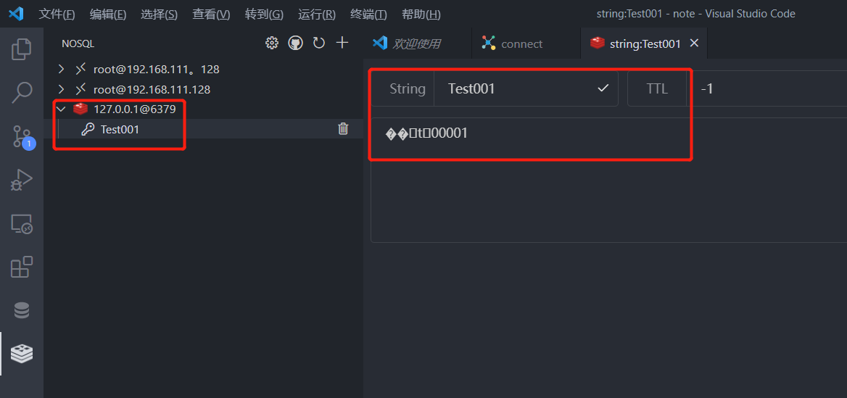This screenshot has height=398, width=847.
Task: Close the string:Test001 tab
Action: click(695, 43)
